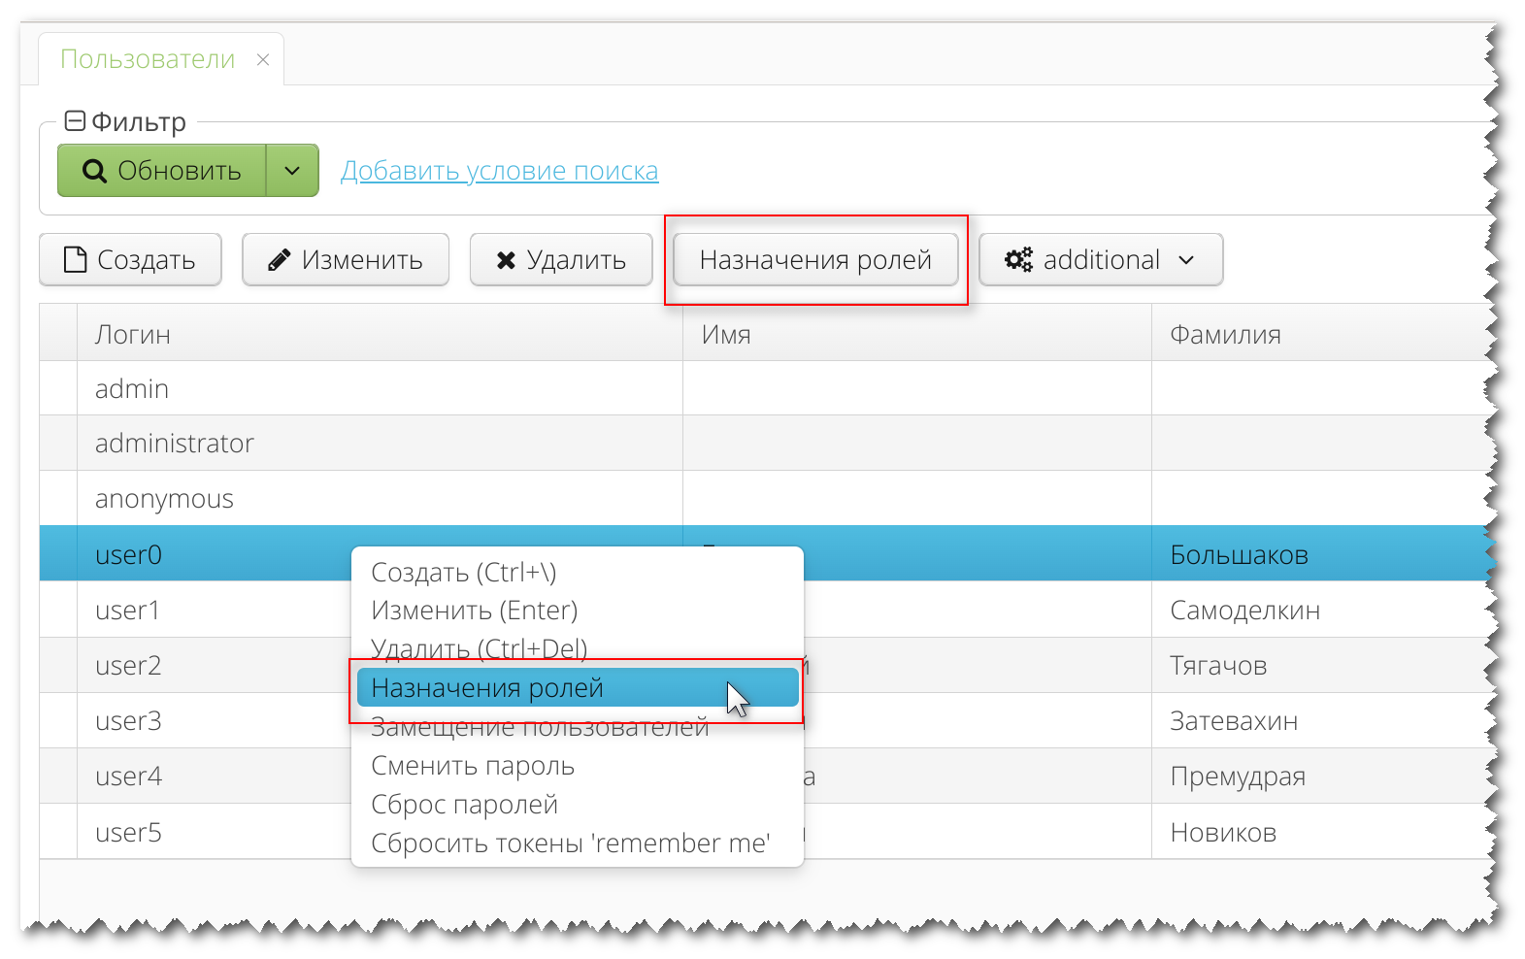The image size is (1525, 959).
Task: Collapse the Фильтр panel
Action: coord(75,121)
